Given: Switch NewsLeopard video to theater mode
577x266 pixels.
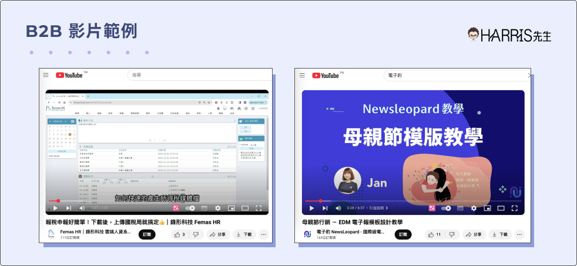Looking at the screenshot, I should pos(501,208).
